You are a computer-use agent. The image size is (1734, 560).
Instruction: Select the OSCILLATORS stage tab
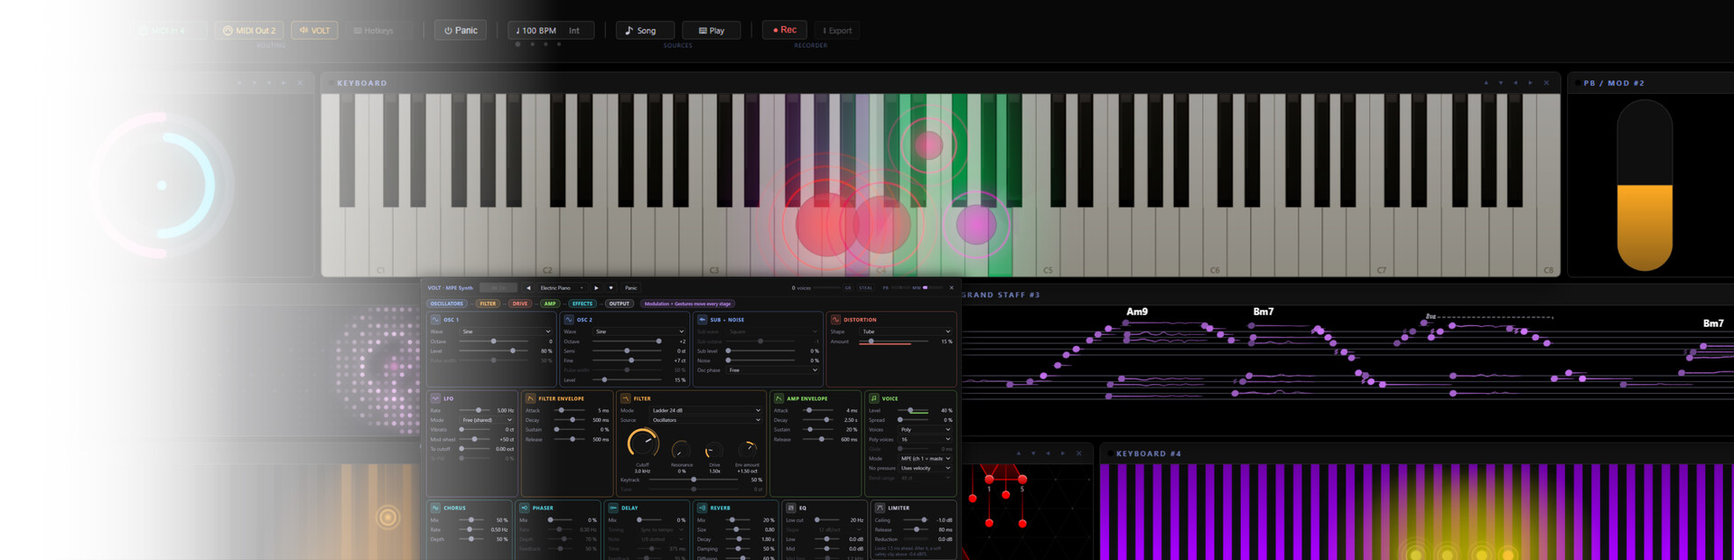click(447, 303)
